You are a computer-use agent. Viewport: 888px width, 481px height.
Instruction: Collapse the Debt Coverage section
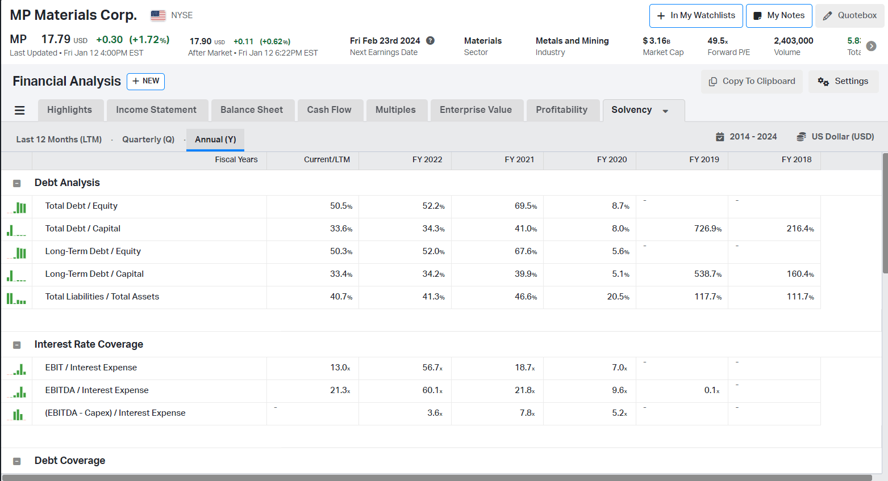[16, 460]
